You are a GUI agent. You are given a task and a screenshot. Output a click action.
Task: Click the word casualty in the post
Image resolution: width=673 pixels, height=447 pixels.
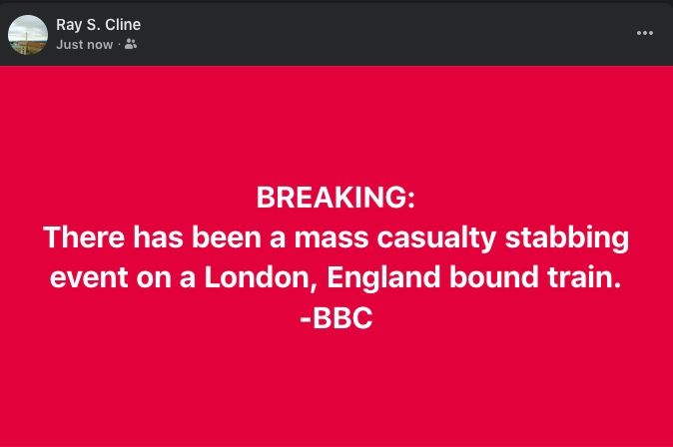(436, 238)
